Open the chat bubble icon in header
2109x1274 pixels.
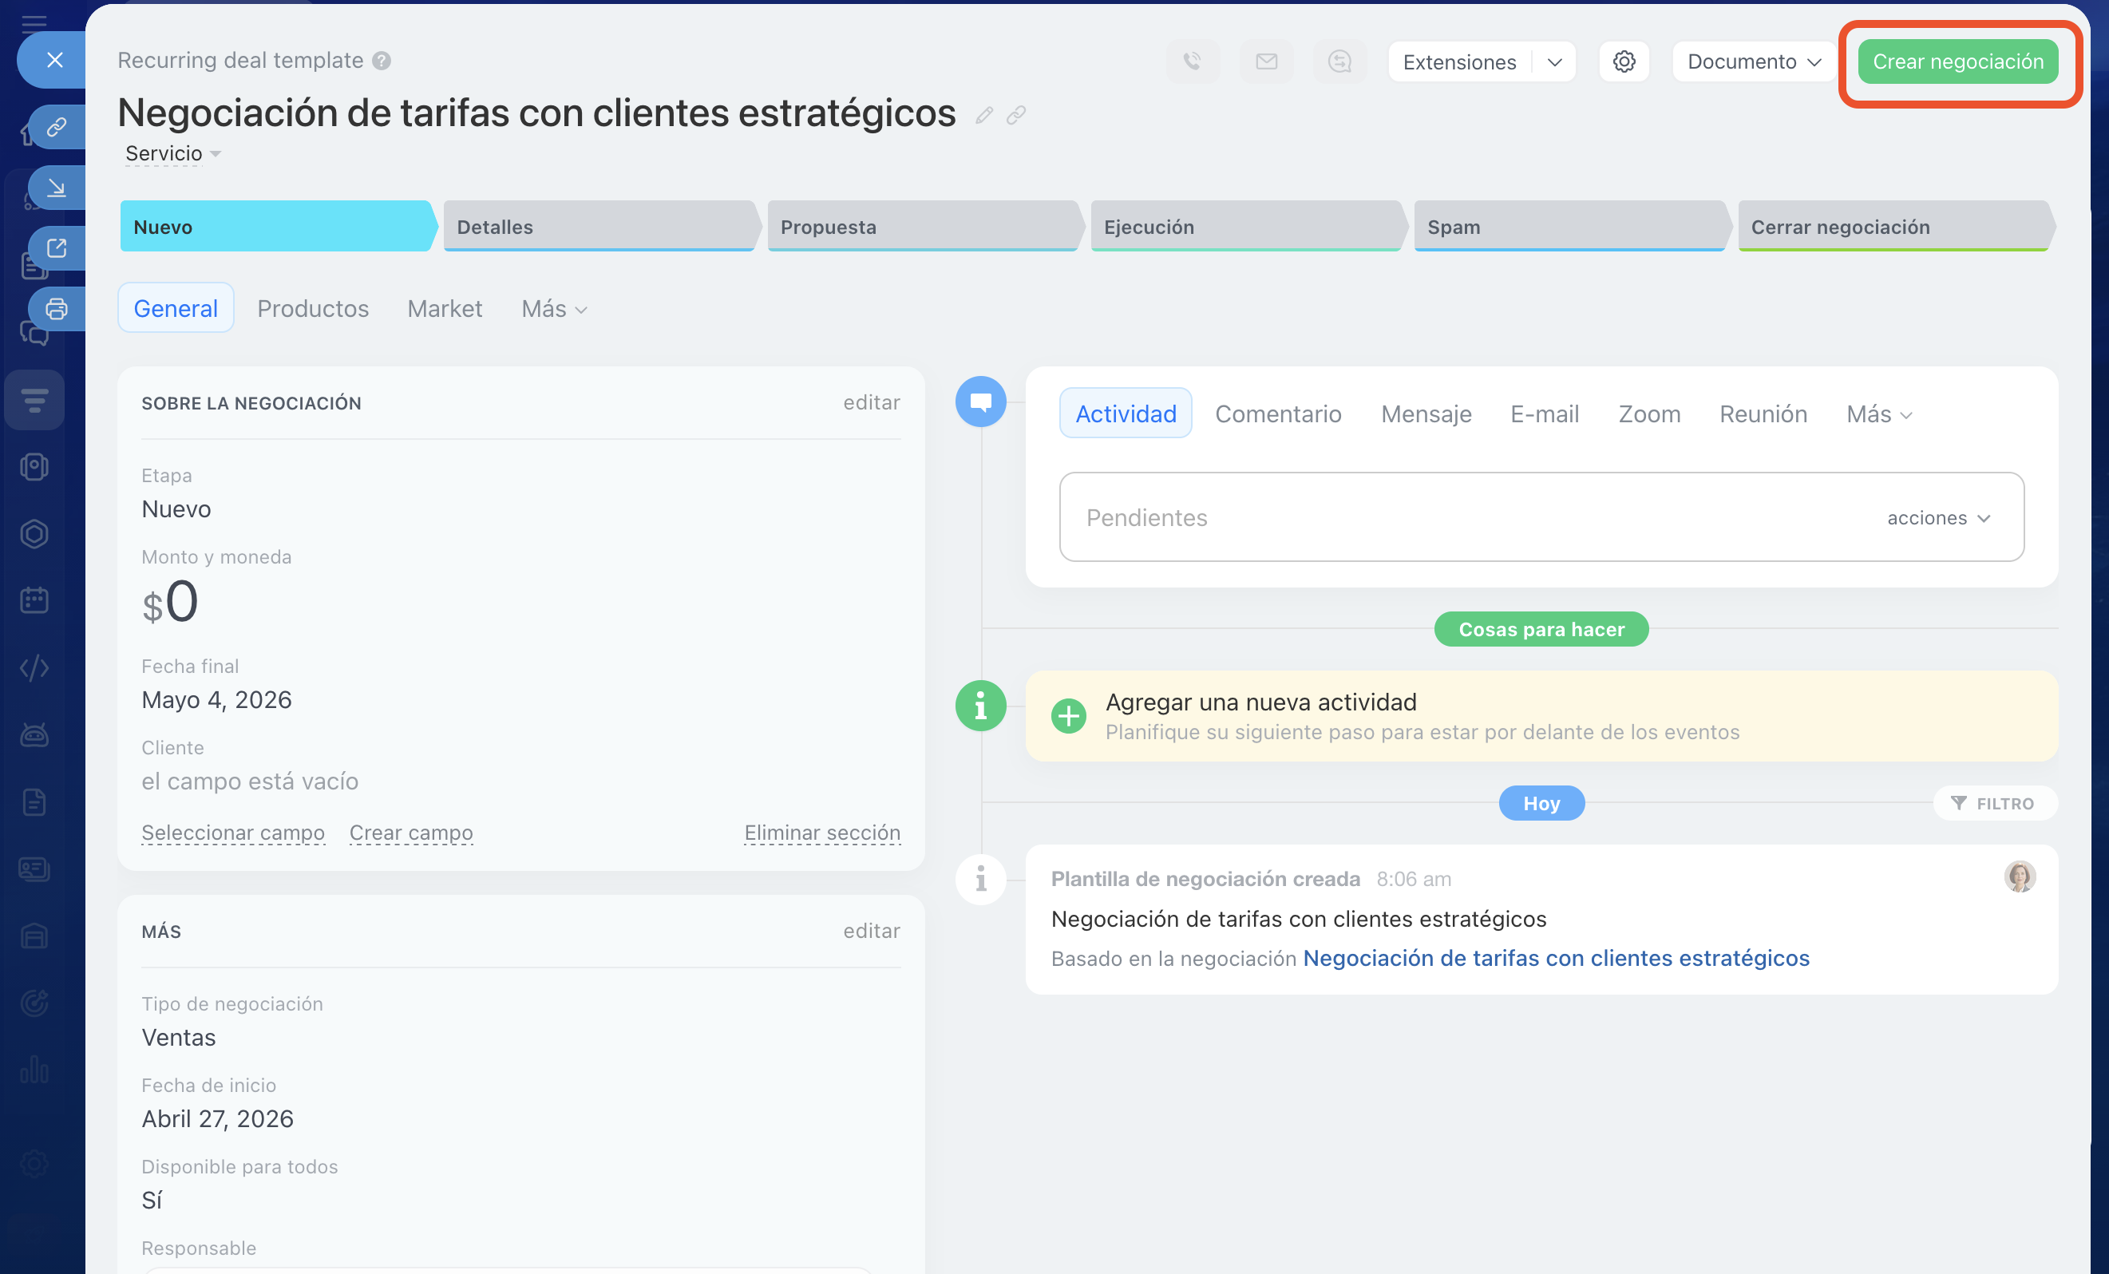[1339, 61]
